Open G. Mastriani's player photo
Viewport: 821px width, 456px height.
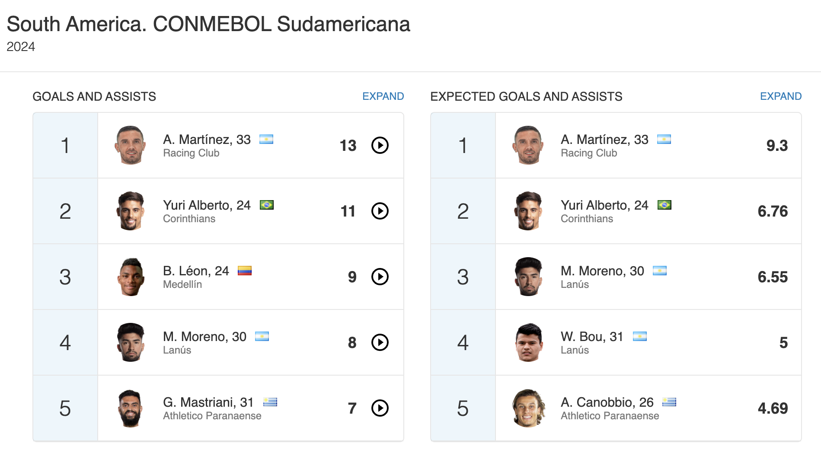130,408
